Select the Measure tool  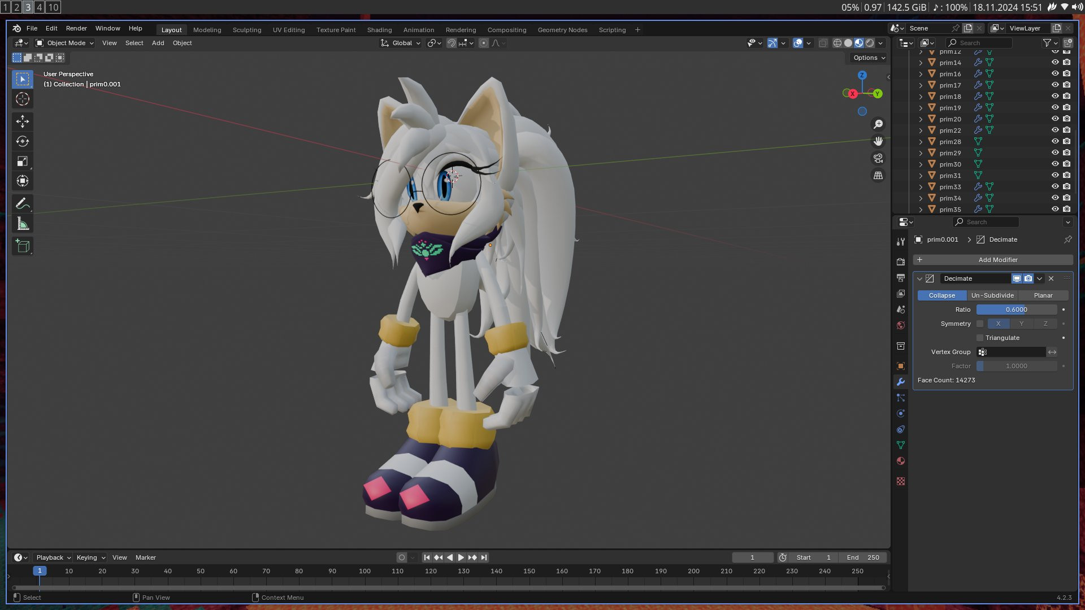click(x=23, y=224)
